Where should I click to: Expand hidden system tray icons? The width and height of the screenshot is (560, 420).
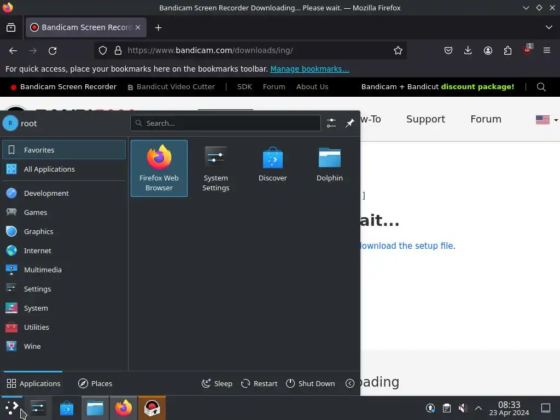(x=479, y=408)
